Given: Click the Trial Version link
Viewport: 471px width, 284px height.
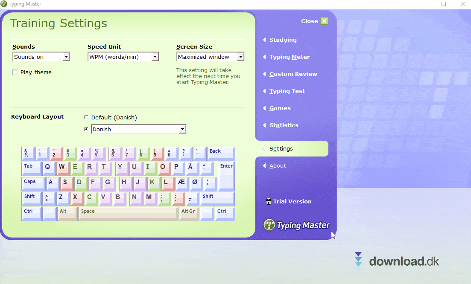Looking at the screenshot, I should pyautogui.click(x=292, y=202).
